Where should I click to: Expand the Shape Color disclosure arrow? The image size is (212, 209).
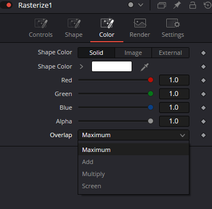tap(81, 67)
